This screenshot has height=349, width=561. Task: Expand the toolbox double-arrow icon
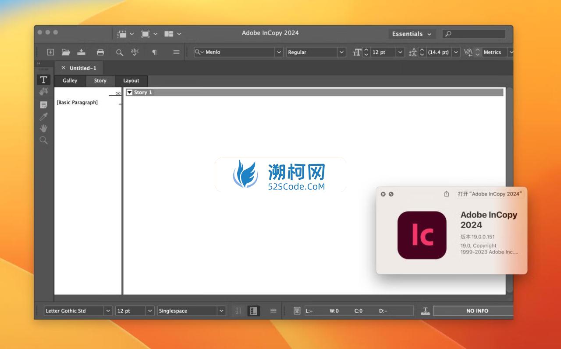pos(39,64)
